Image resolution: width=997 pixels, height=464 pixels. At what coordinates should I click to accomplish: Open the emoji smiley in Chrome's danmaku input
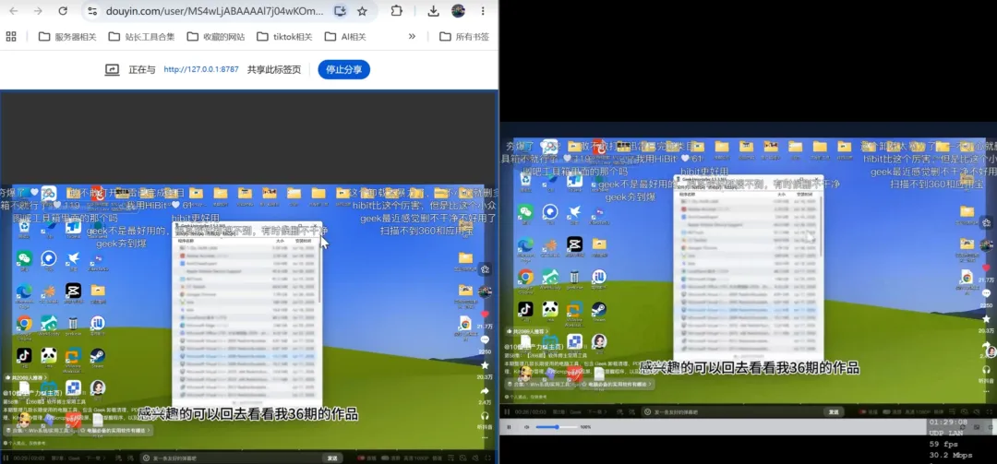[x=146, y=458]
